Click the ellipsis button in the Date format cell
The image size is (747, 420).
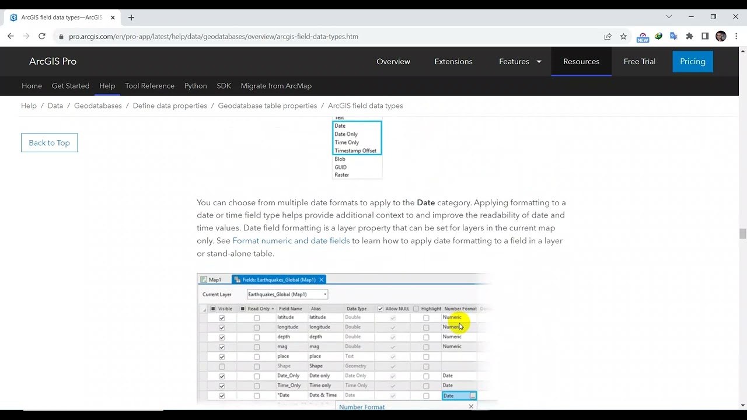tap(473, 396)
